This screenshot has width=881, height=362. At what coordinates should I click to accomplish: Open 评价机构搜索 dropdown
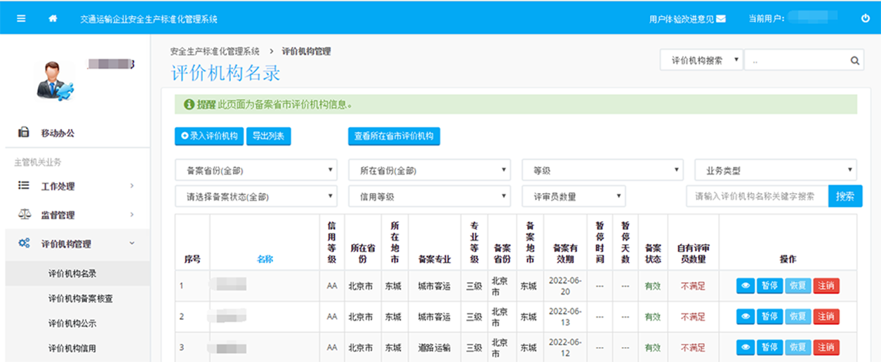(701, 60)
